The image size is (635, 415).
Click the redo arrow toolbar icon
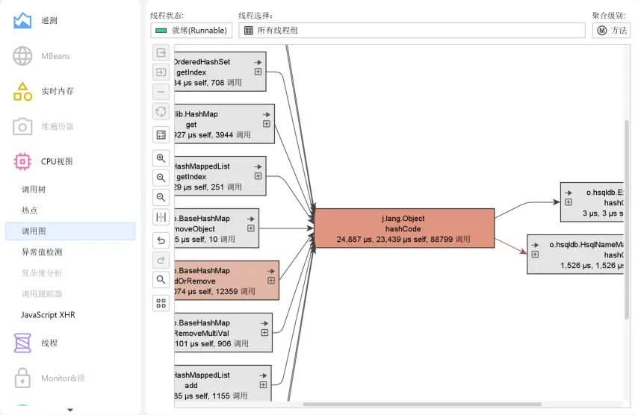[161, 260]
